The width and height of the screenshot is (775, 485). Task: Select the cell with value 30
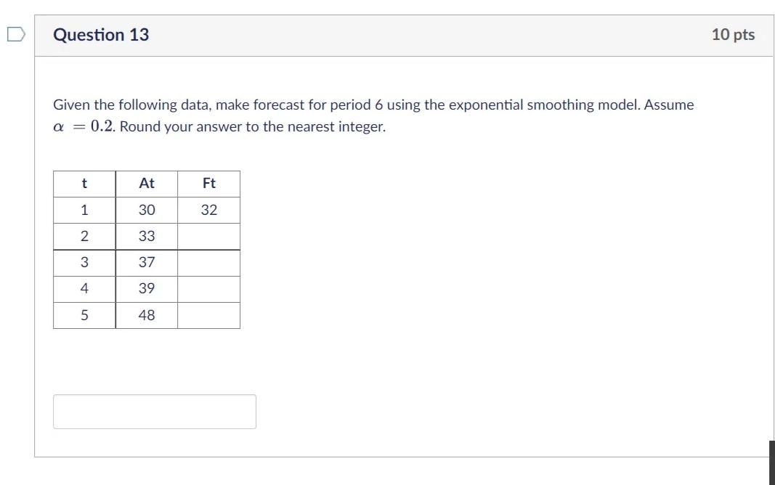click(x=146, y=210)
